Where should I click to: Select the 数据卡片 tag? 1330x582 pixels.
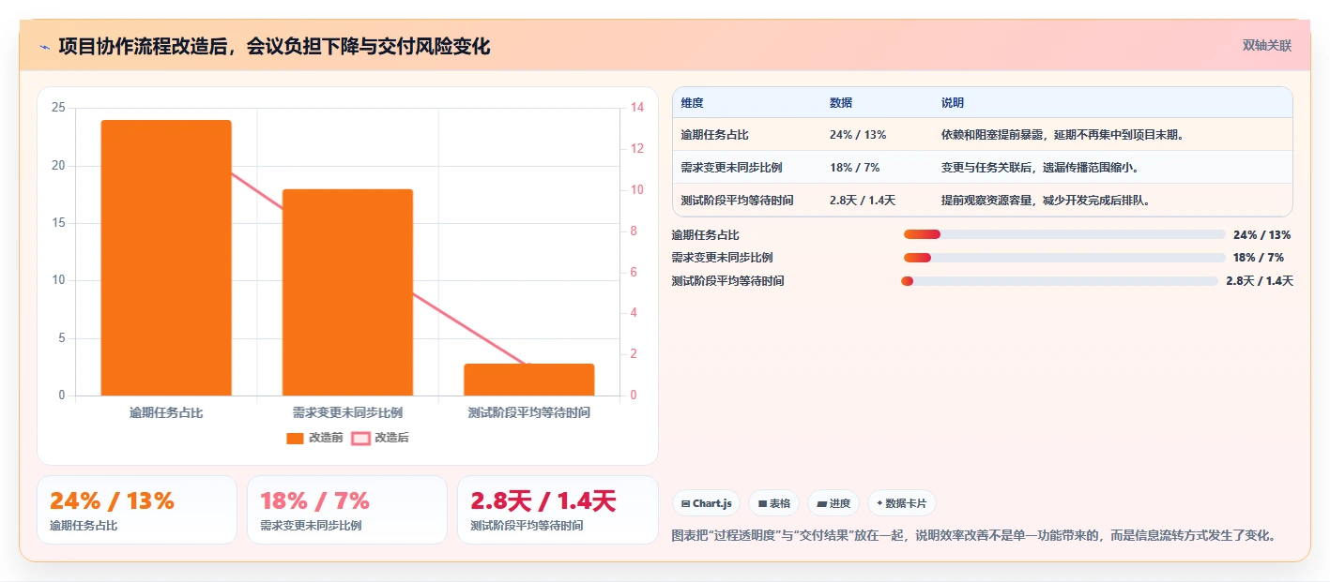coord(902,503)
